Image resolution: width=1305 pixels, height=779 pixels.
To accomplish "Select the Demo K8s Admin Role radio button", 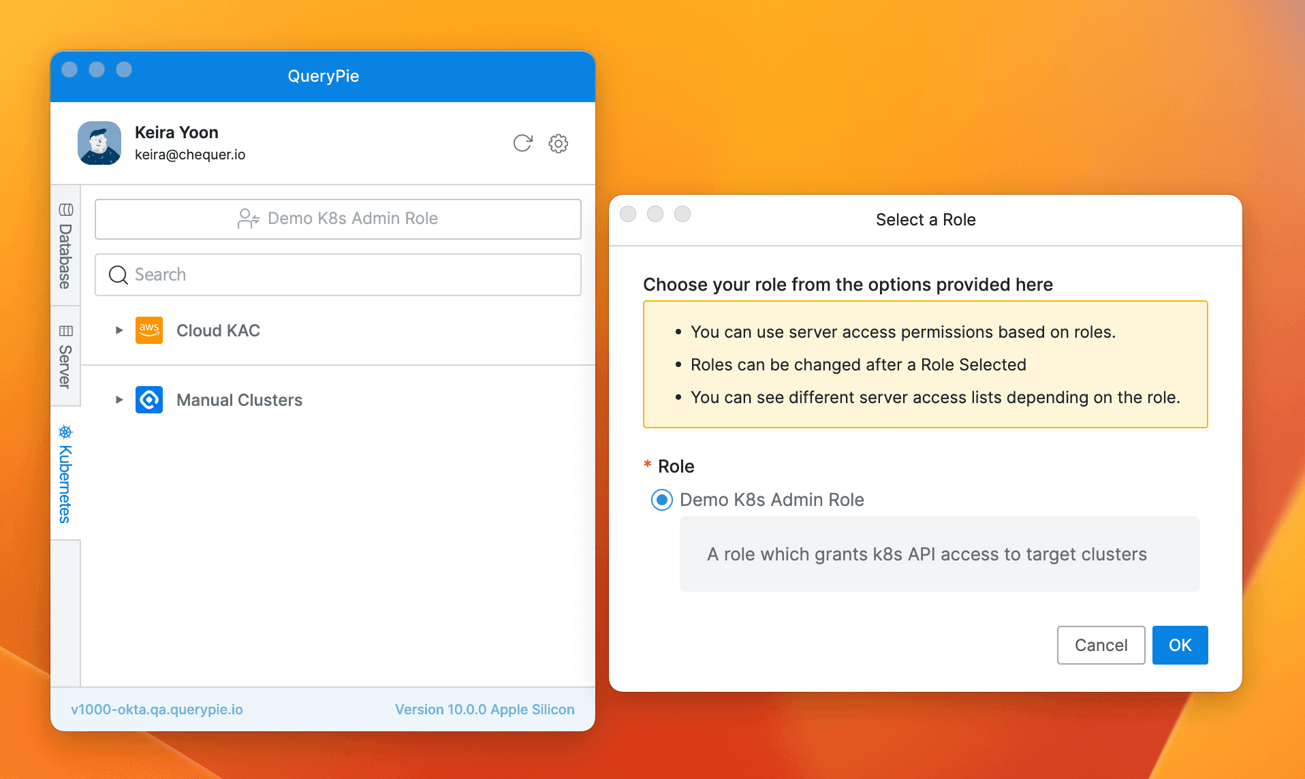I will click(x=660, y=500).
